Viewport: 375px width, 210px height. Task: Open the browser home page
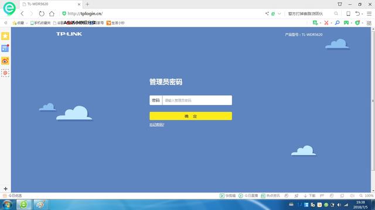52,13
